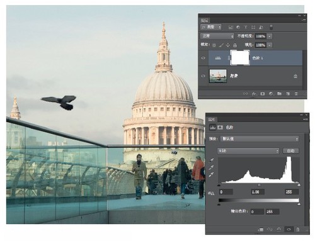Screen dimensions: 315x241
Task: Open the blend mode dropdown set to Normal
Action: tap(217, 36)
